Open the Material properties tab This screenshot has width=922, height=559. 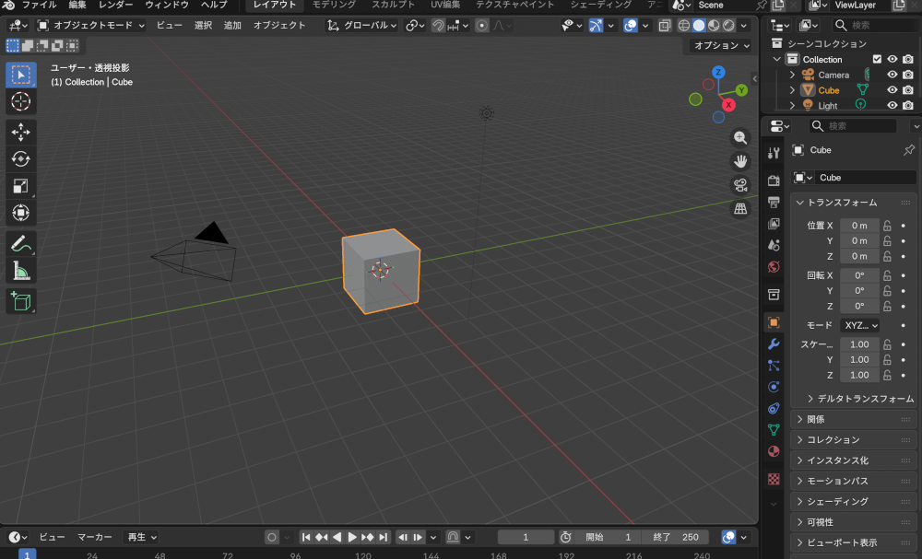pyautogui.click(x=773, y=451)
